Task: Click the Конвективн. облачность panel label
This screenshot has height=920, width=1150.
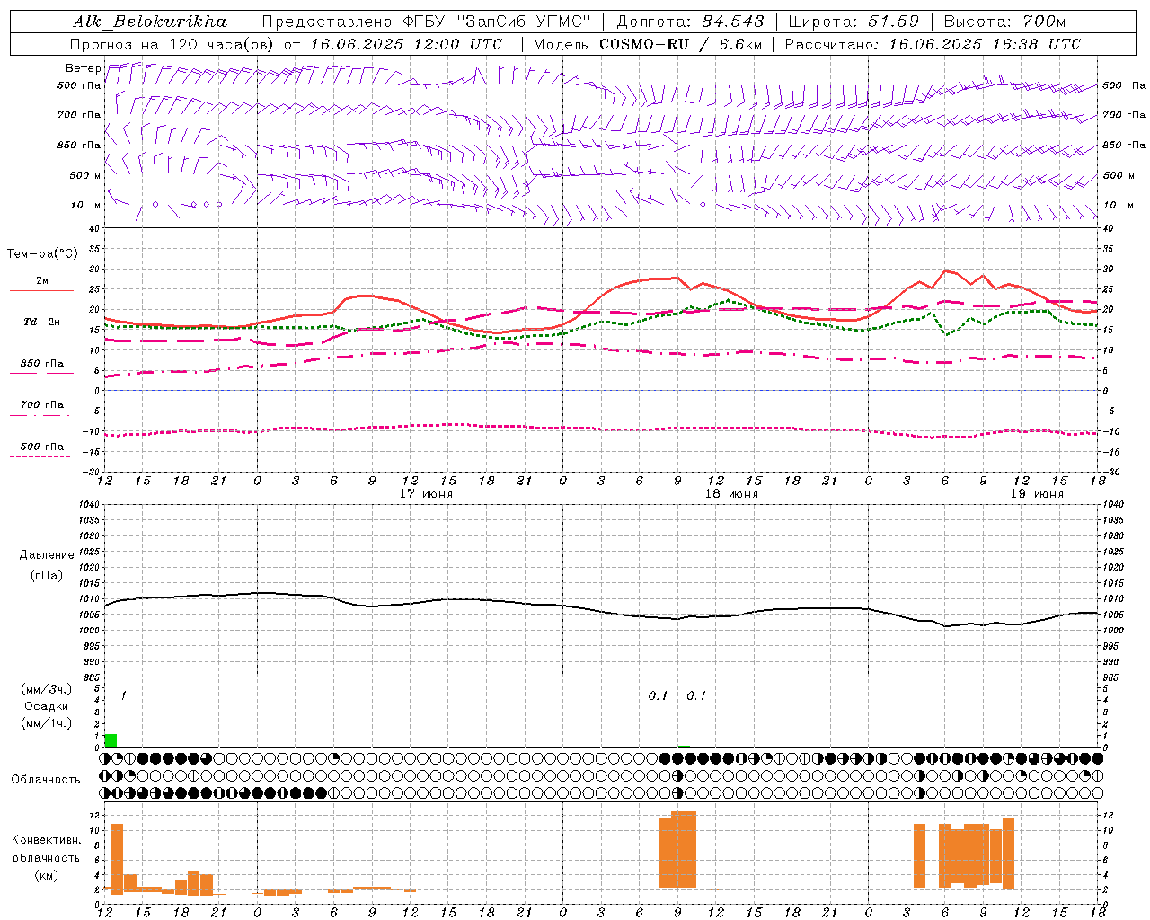Action: coord(47,849)
